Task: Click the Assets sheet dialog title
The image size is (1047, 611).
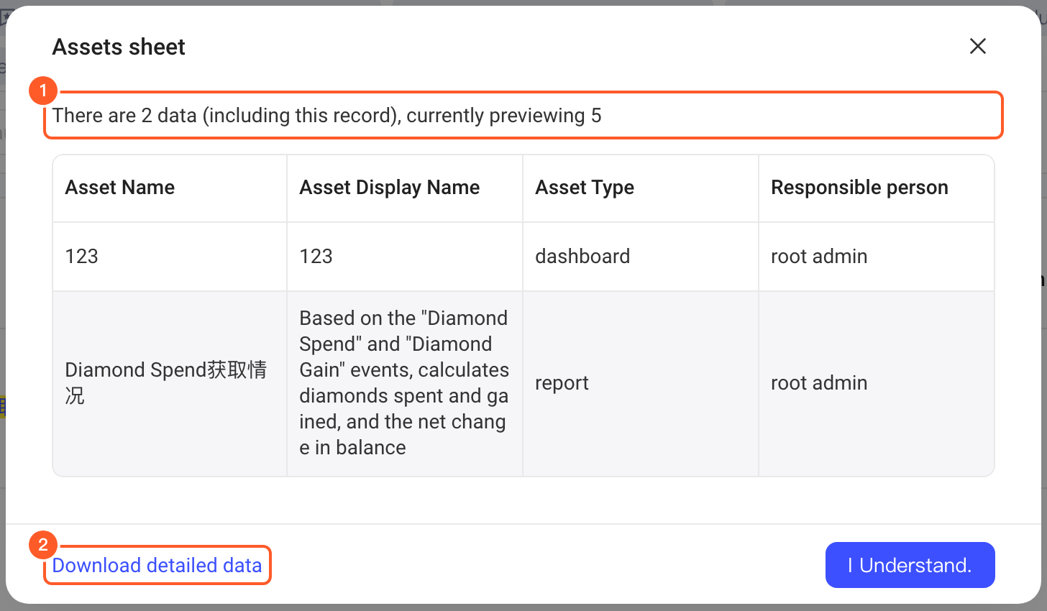Action: (x=119, y=47)
